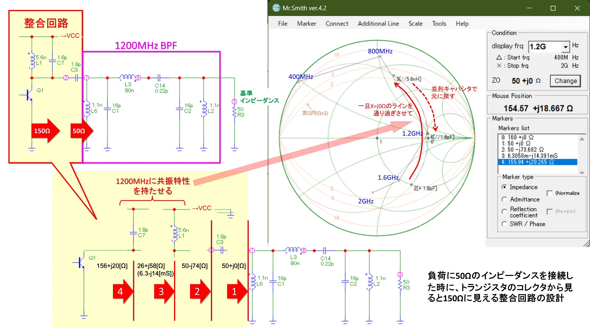
Task: Click the Start frq 400M value
Action: (561, 58)
